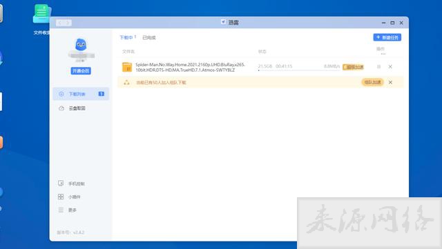The height and width of the screenshot is (249, 442).
Task: Close the 迅雷 window
Action: (401, 23)
